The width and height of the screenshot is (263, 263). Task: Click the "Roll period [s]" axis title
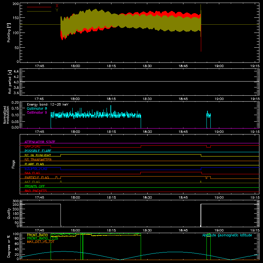pos(10,82)
